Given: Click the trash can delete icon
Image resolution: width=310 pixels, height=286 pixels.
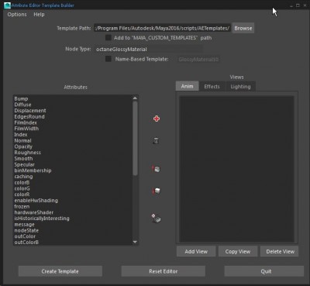Looking at the screenshot, I should pyautogui.click(x=156, y=141).
